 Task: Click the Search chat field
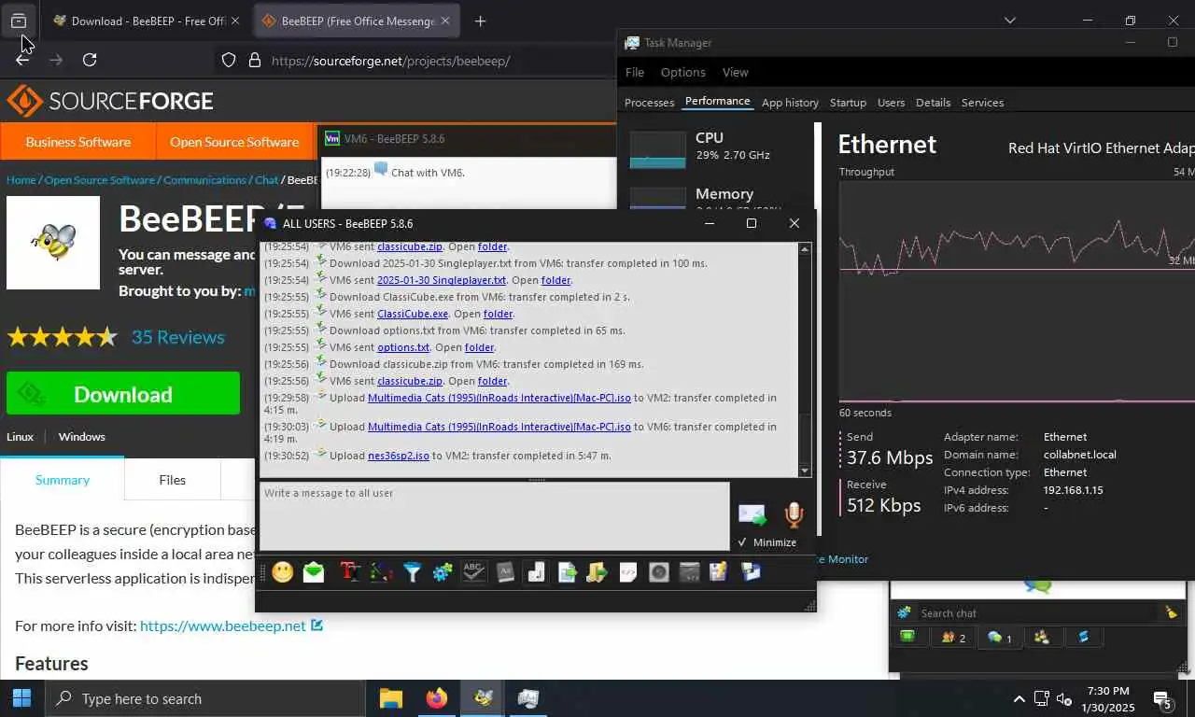(1036, 613)
